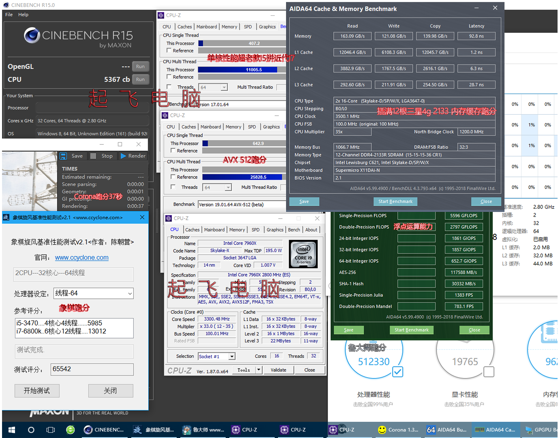Click the 象棋旋风 window title bar icon
The height and width of the screenshot is (438, 560).
6,217
